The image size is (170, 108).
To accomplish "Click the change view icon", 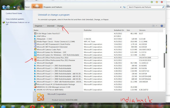I will [153, 26].
